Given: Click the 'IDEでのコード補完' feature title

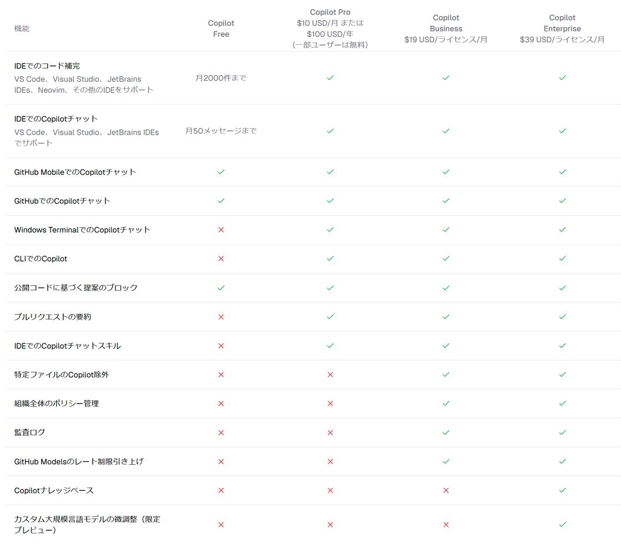Looking at the screenshot, I should (47, 65).
